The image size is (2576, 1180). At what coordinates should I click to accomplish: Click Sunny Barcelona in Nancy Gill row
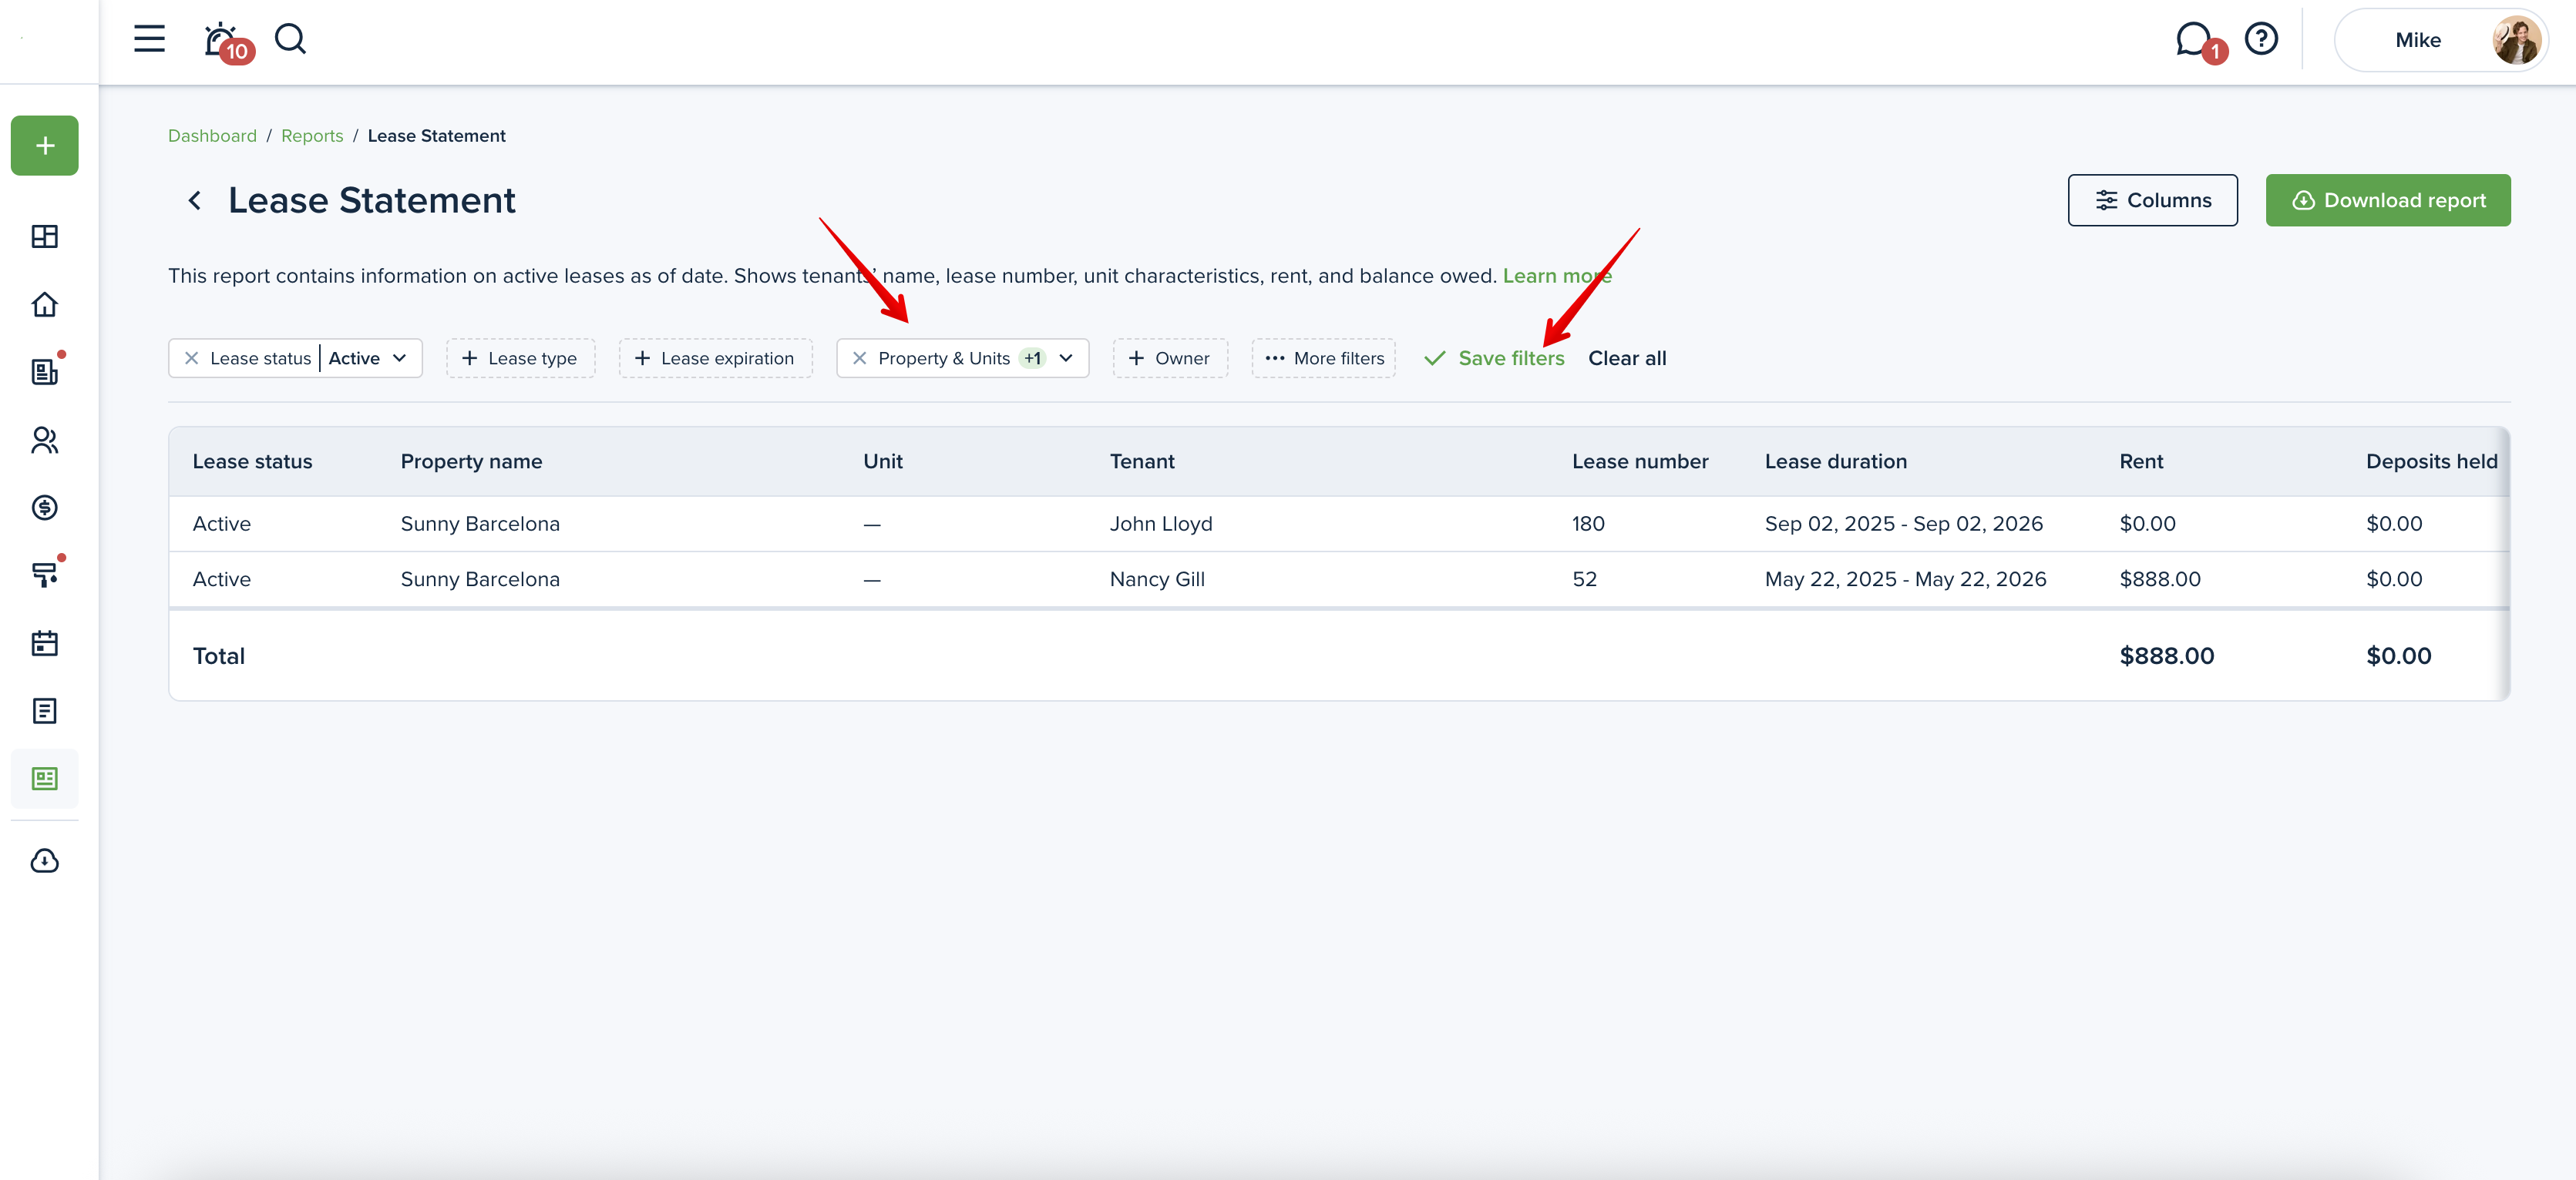point(480,579)
